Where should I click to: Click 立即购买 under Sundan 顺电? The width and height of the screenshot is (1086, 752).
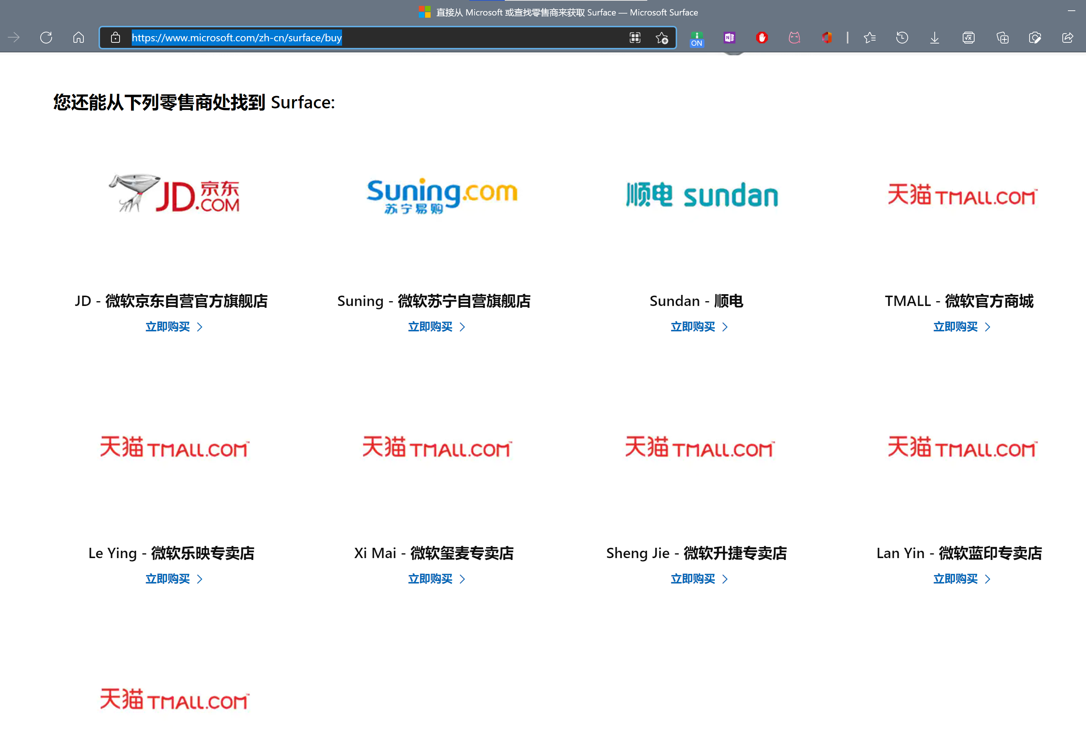click(699, 327)
